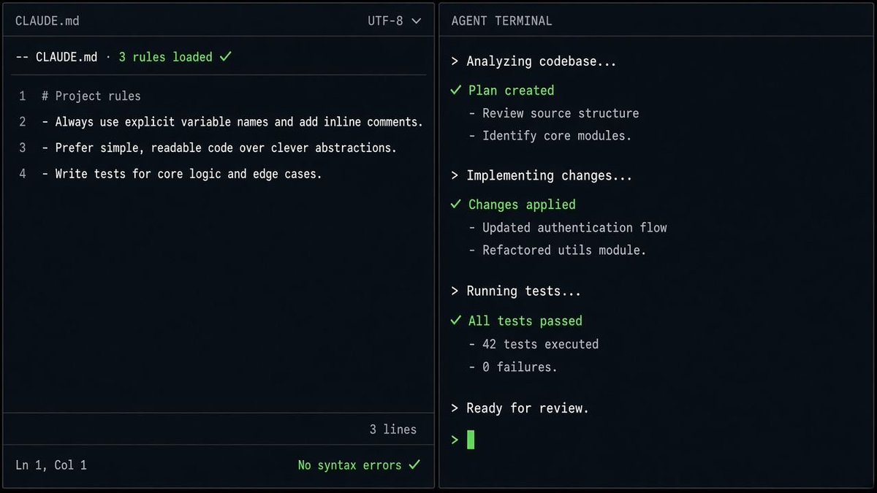Click the 'Ready for review.' terminal line
Image resolution: width=877 pixels, height=493 pixels.
coord(520,408)
